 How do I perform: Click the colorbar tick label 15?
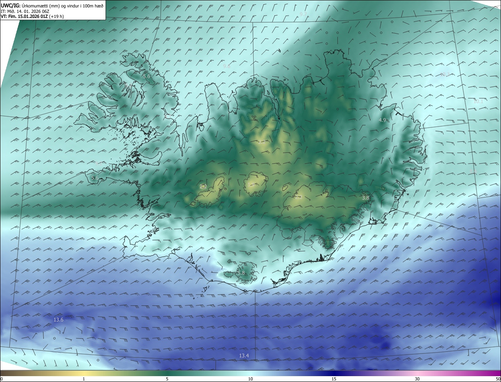click(x=334, y=379)
